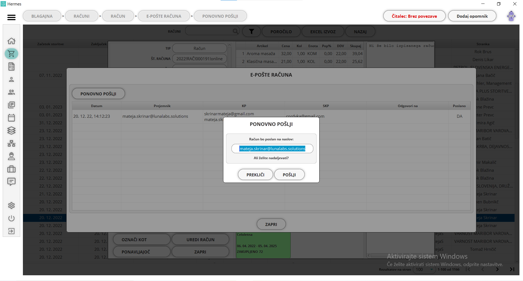This screenshot has width=523, height=281.
Task: Select the Rok Brus customer row
Action: (x=483, y=52)
